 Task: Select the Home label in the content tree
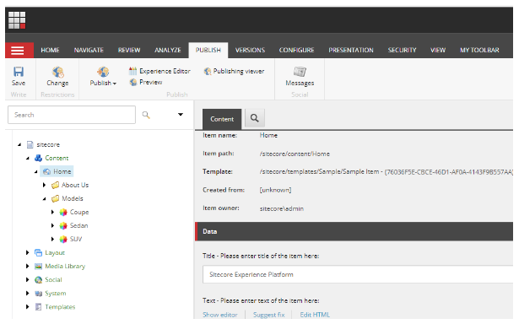tap(62, 171)
